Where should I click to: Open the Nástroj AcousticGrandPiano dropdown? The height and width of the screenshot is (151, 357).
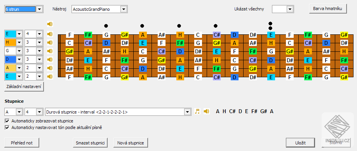124,9
